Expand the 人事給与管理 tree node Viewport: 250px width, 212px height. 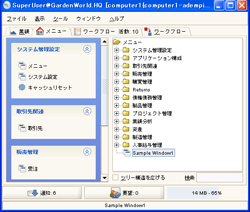(116, 145)
